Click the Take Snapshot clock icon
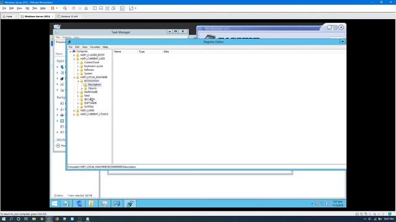Image resolution: width=396 pixels, height=222 pixels. (x=74, y=8)
